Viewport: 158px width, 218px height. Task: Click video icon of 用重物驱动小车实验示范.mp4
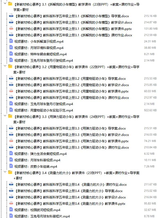[x=11, y=110]
